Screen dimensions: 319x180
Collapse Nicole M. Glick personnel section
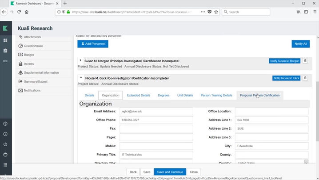pyautogui.click(x=80, y=78)
